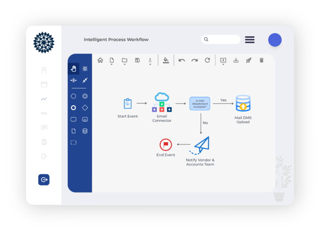The image size is (323, 234).
Task: Pick the rounded rectangle task shape
Action: pos(73,119)
